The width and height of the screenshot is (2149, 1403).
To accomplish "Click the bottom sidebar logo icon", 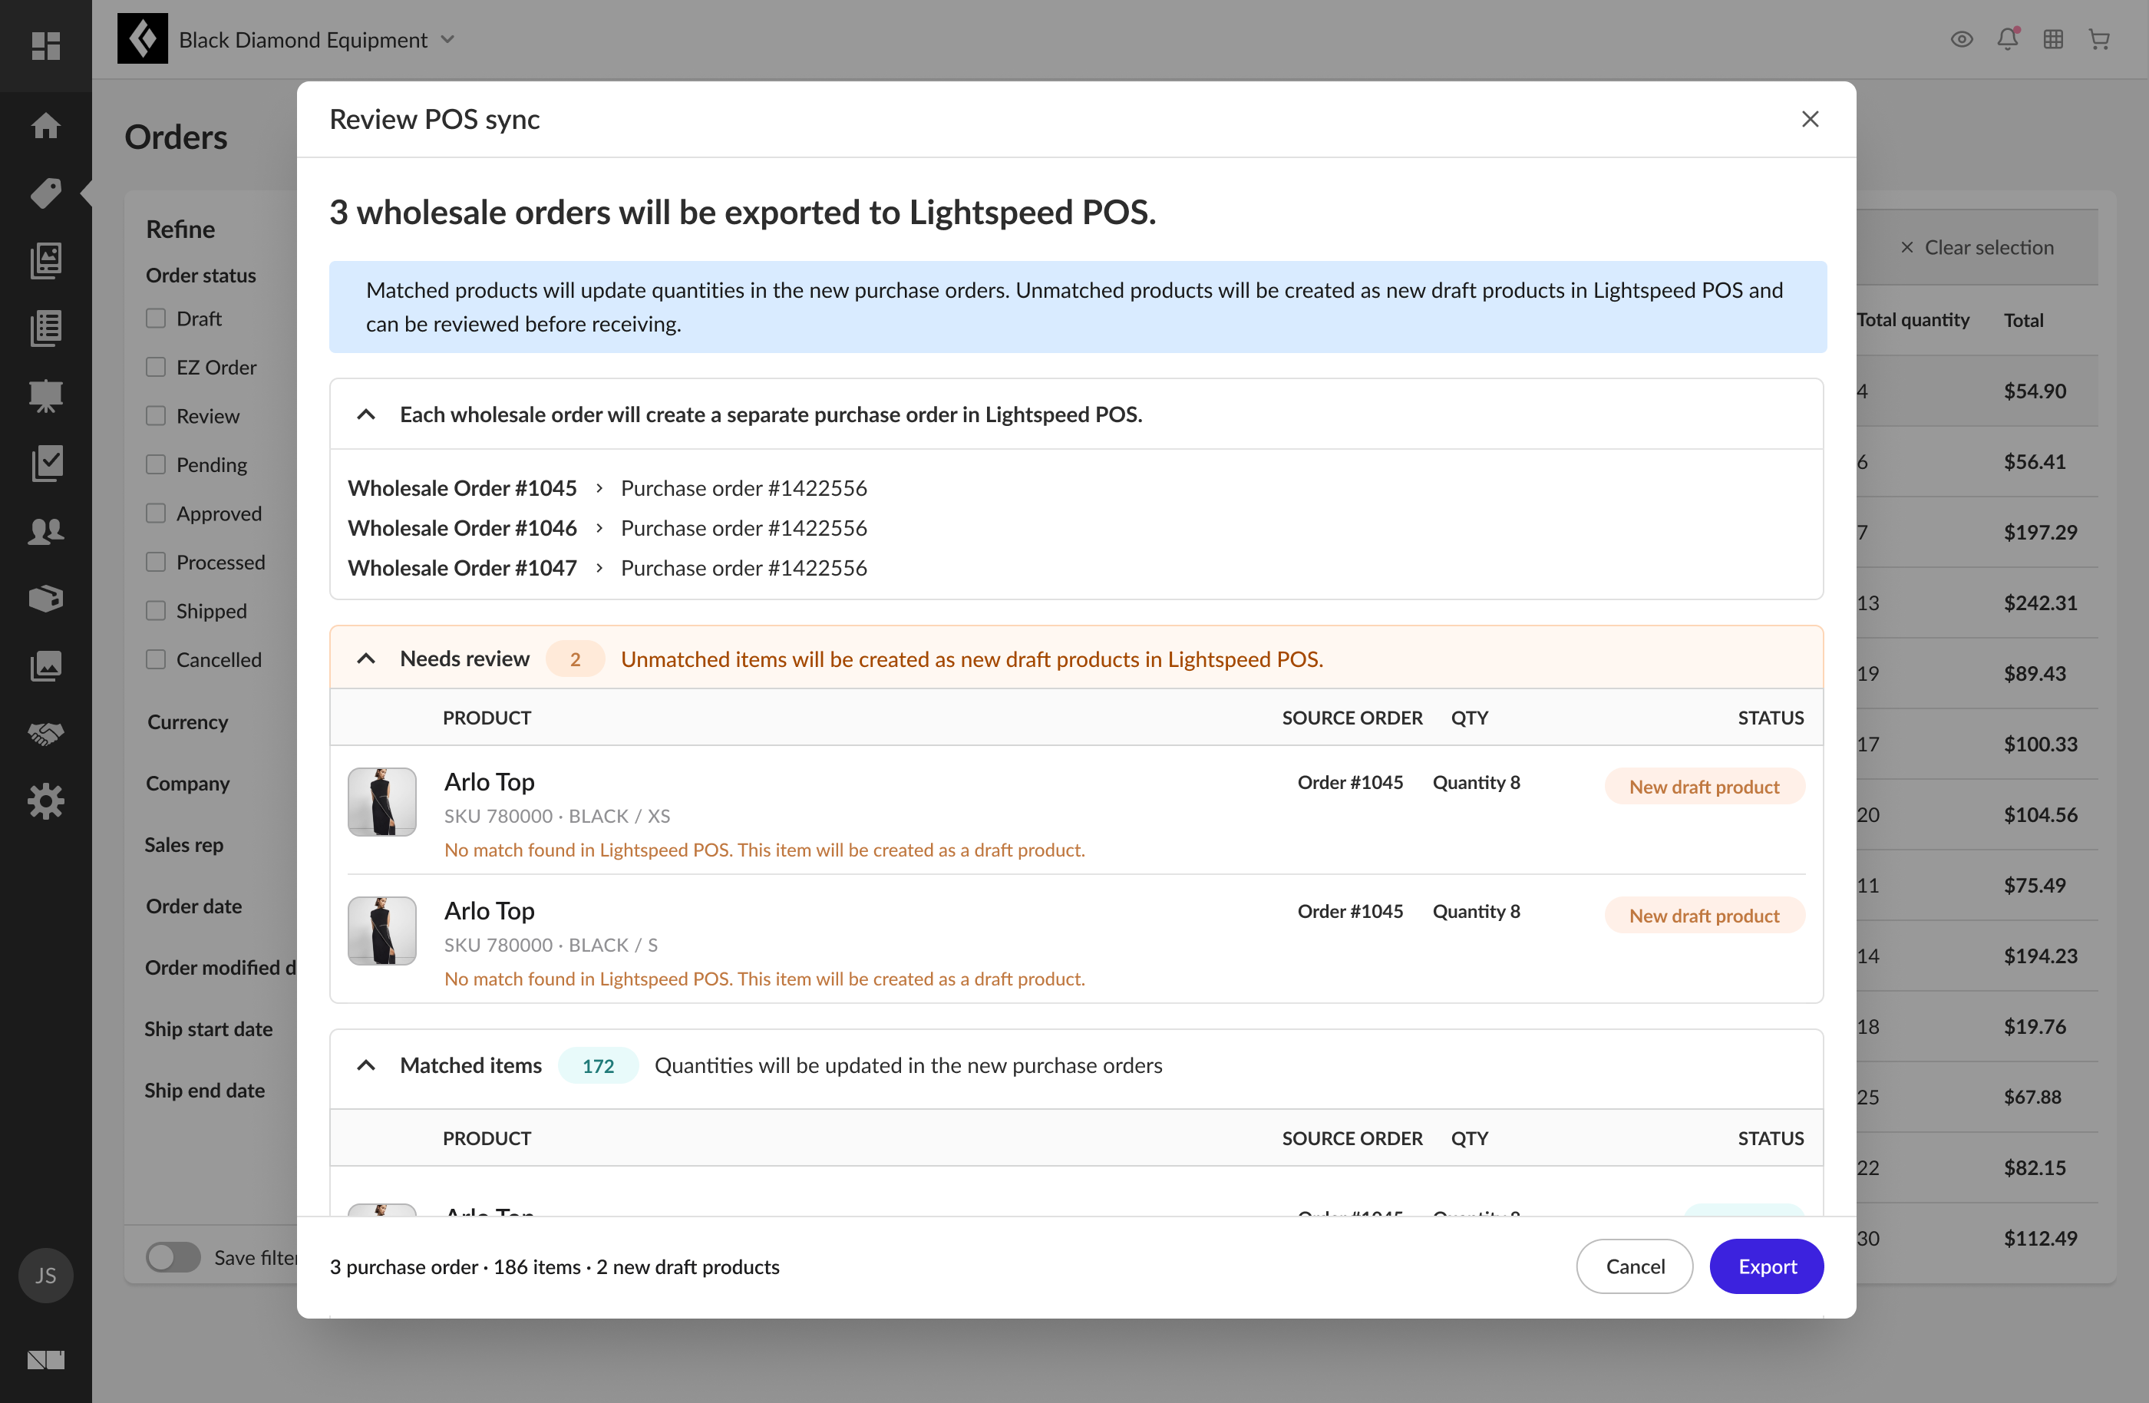I will click(45, 1360).
